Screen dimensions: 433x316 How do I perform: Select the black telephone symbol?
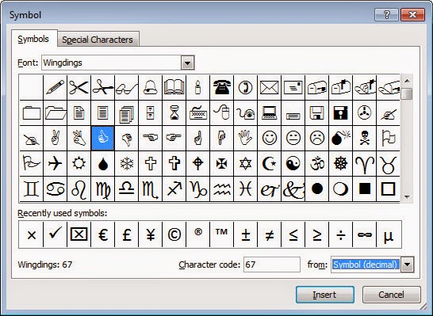click(221, 87)
